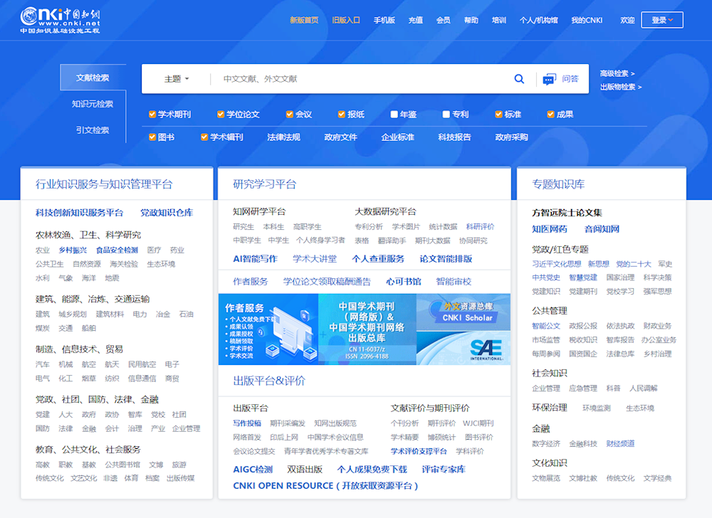Open 智能审校 link
The image size is (712, 518).
point(454,282)
